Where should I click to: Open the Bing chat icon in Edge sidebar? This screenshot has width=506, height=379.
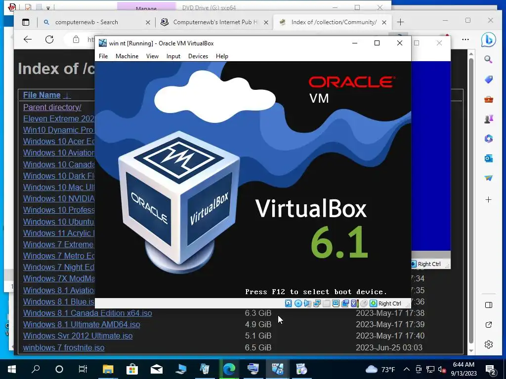(x=488, y=40)
